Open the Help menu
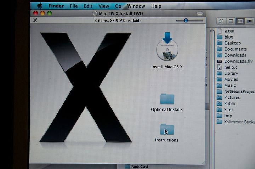The height and width of the screenshot is (169, 255). click(x=156, y=6)
